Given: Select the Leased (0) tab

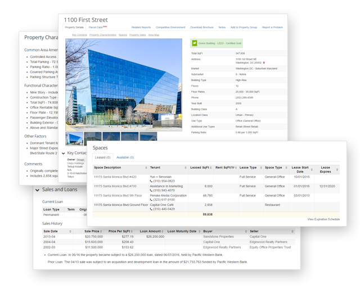Looking at the screenshot, I should pos(103,157).
